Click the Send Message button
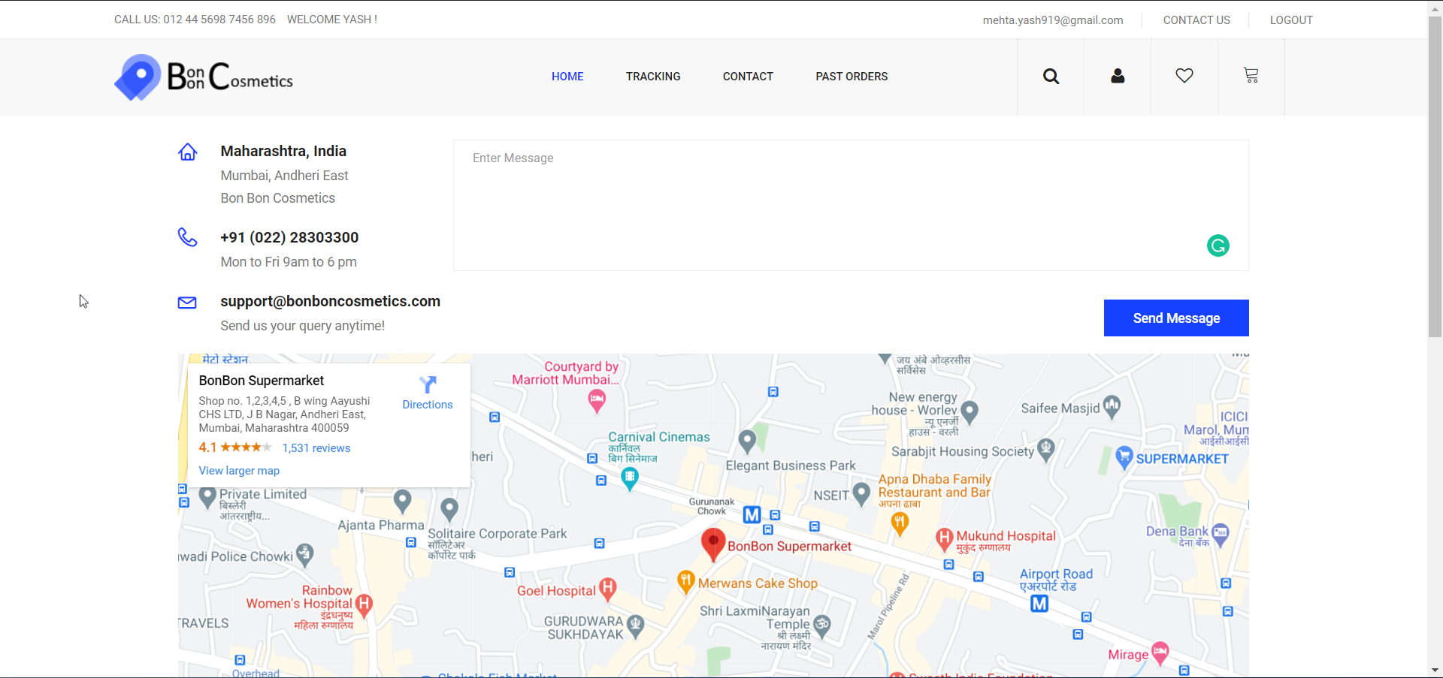 tap(1176, 318)
